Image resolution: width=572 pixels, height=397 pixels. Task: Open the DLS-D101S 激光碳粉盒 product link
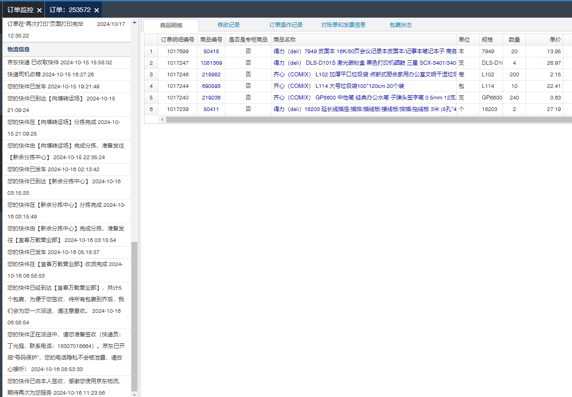(365, 63)
